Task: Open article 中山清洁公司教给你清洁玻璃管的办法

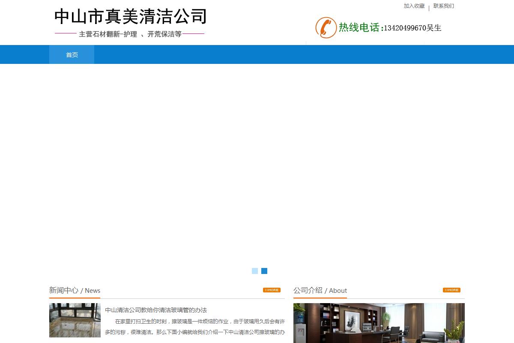Action: [156, 310]
